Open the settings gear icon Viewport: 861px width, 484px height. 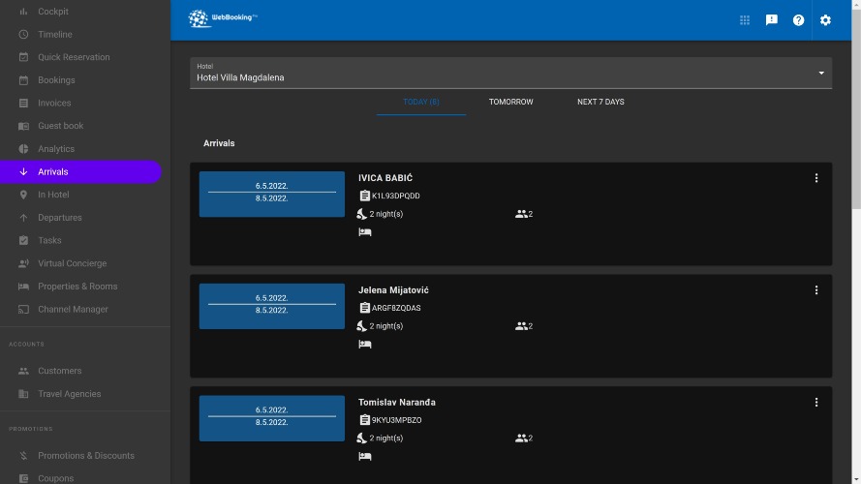[x=825, y=20]
